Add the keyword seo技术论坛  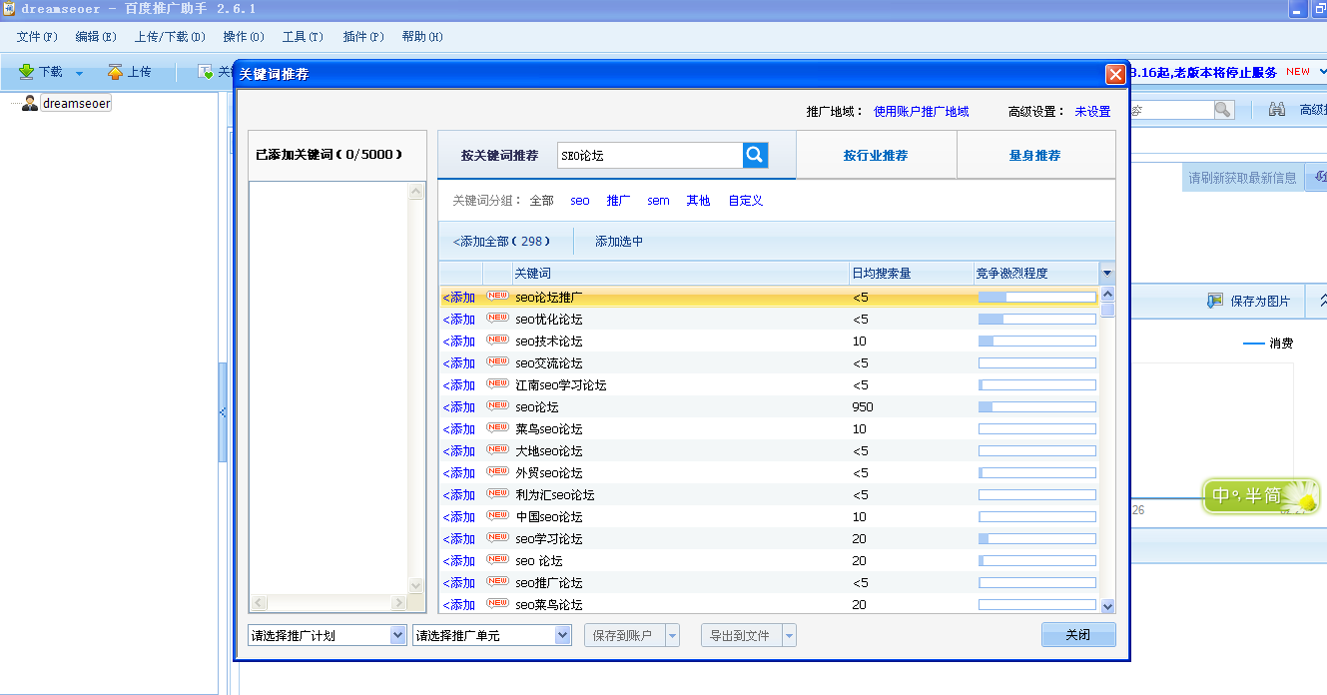pos(459,342)
